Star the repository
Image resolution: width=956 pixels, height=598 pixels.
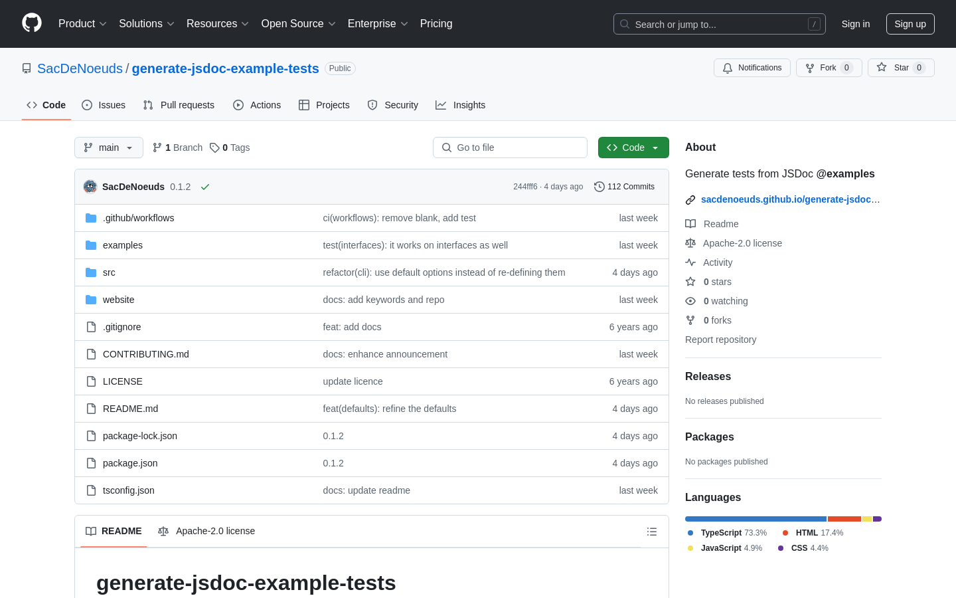901,68
